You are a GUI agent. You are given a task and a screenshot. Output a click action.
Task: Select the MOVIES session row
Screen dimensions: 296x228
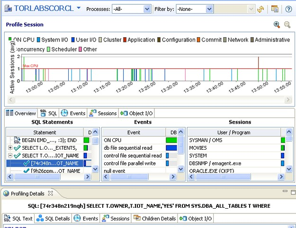click(x=237, y=148)
